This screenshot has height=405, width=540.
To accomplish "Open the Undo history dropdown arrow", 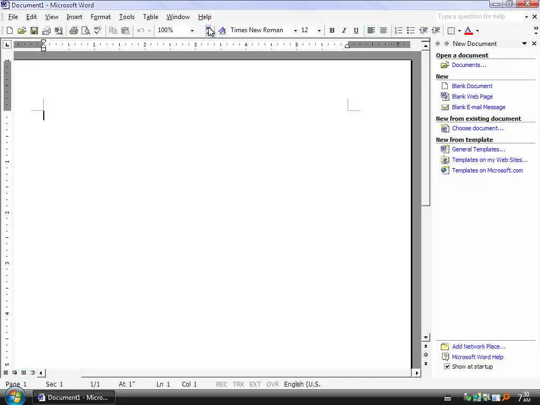I will tap(149, 31).
